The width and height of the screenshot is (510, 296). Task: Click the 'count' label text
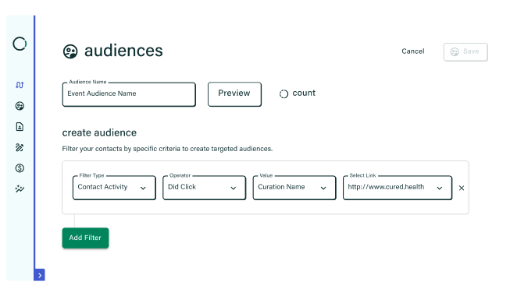coord(304,93)
